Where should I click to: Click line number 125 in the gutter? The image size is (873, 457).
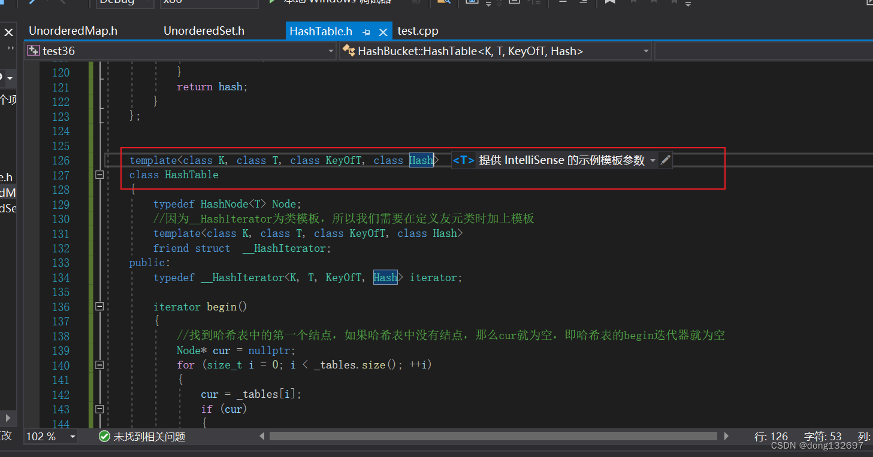(x=61, y=146)
